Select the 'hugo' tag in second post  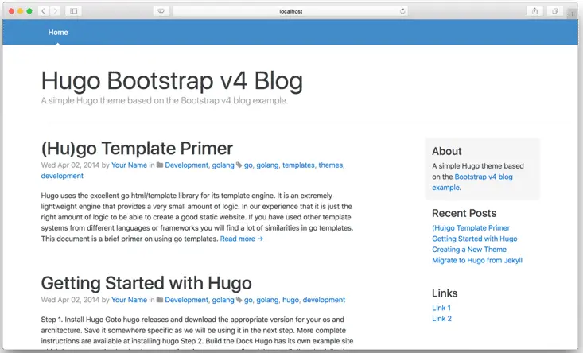coord(290,300)
